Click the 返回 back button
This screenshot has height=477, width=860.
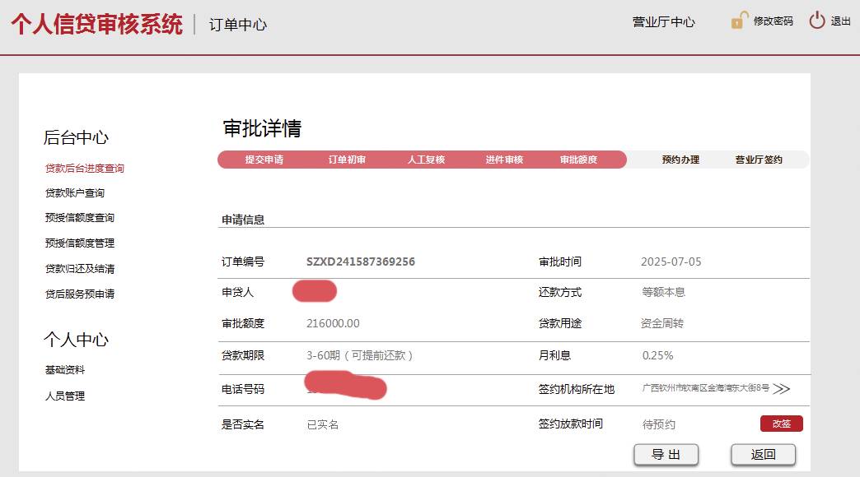pos(763,455)
